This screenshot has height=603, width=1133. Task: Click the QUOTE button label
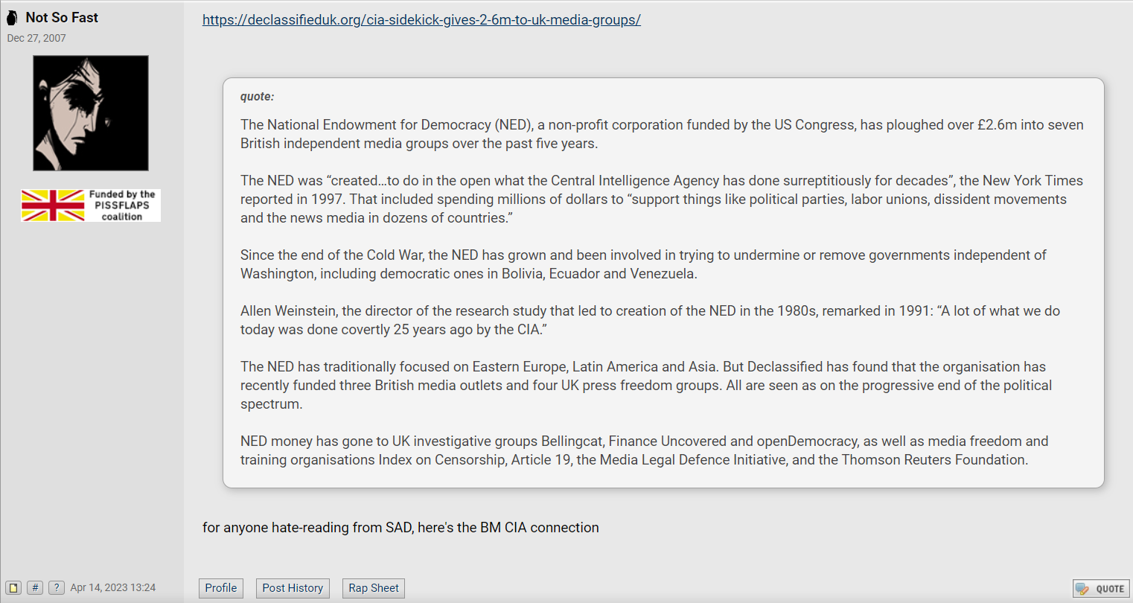pyautogui.click(x=1110, y=589)
